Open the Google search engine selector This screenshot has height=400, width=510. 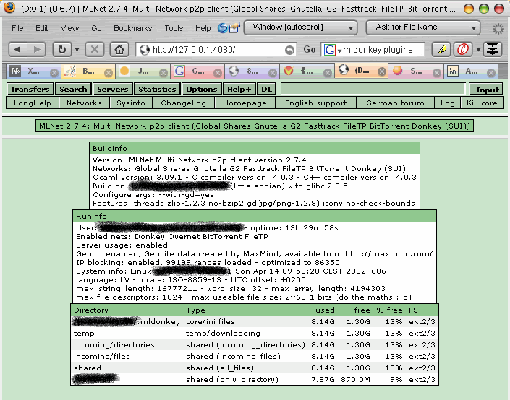tap(333, 50)
